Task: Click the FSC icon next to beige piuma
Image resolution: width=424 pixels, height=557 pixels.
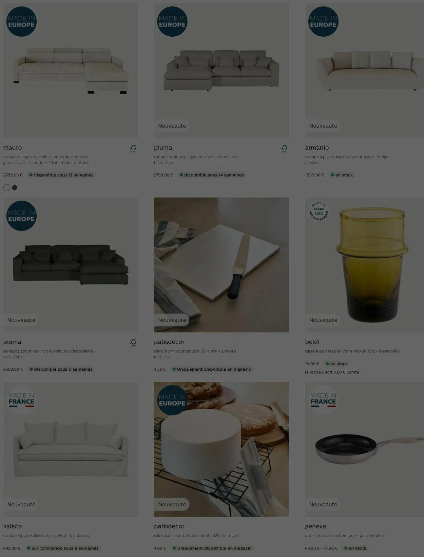Action: (284, 148)
